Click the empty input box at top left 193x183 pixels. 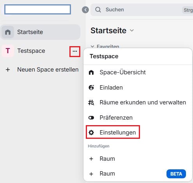pyautogui.click(x=37, y=9)
